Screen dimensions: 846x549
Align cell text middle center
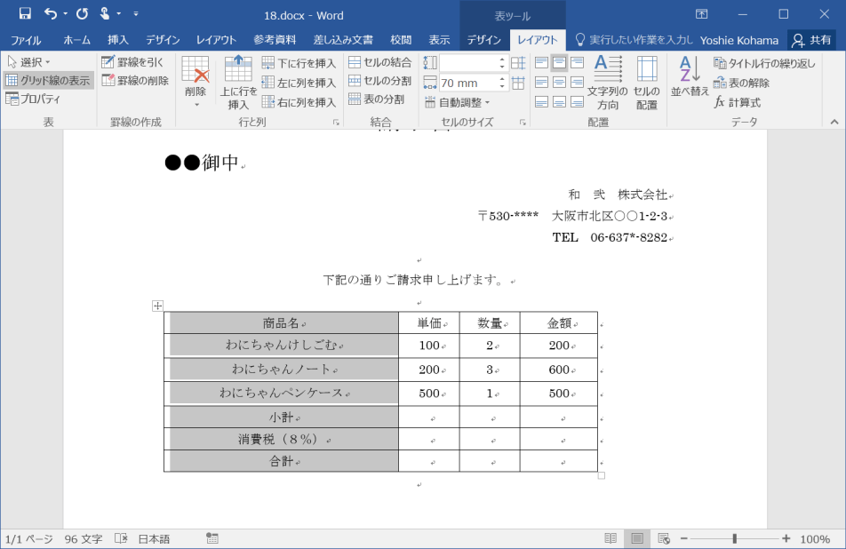click(560, 82)
